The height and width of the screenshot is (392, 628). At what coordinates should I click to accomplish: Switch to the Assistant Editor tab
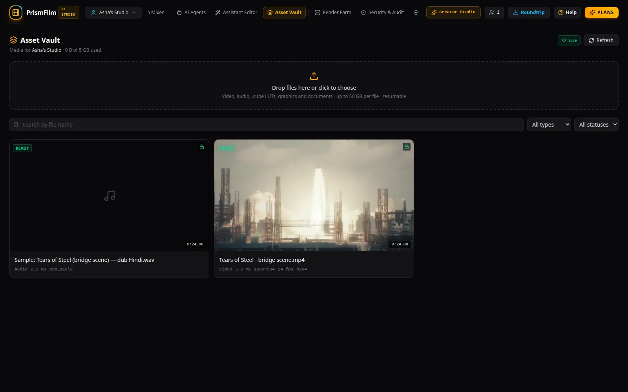[x=236, y=13]
